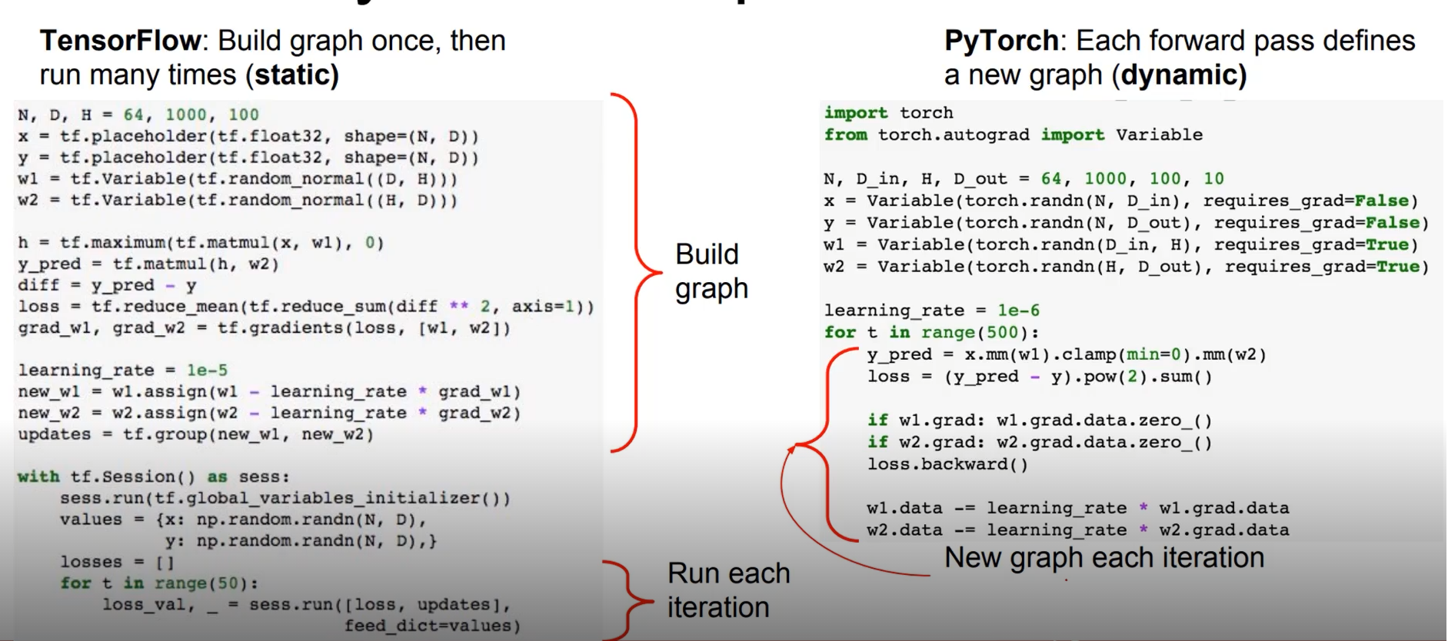Viewport: 1448px width, 641px height.
Task: Click the "w1 = tf.Variable" code line
Action: (238, 179)
